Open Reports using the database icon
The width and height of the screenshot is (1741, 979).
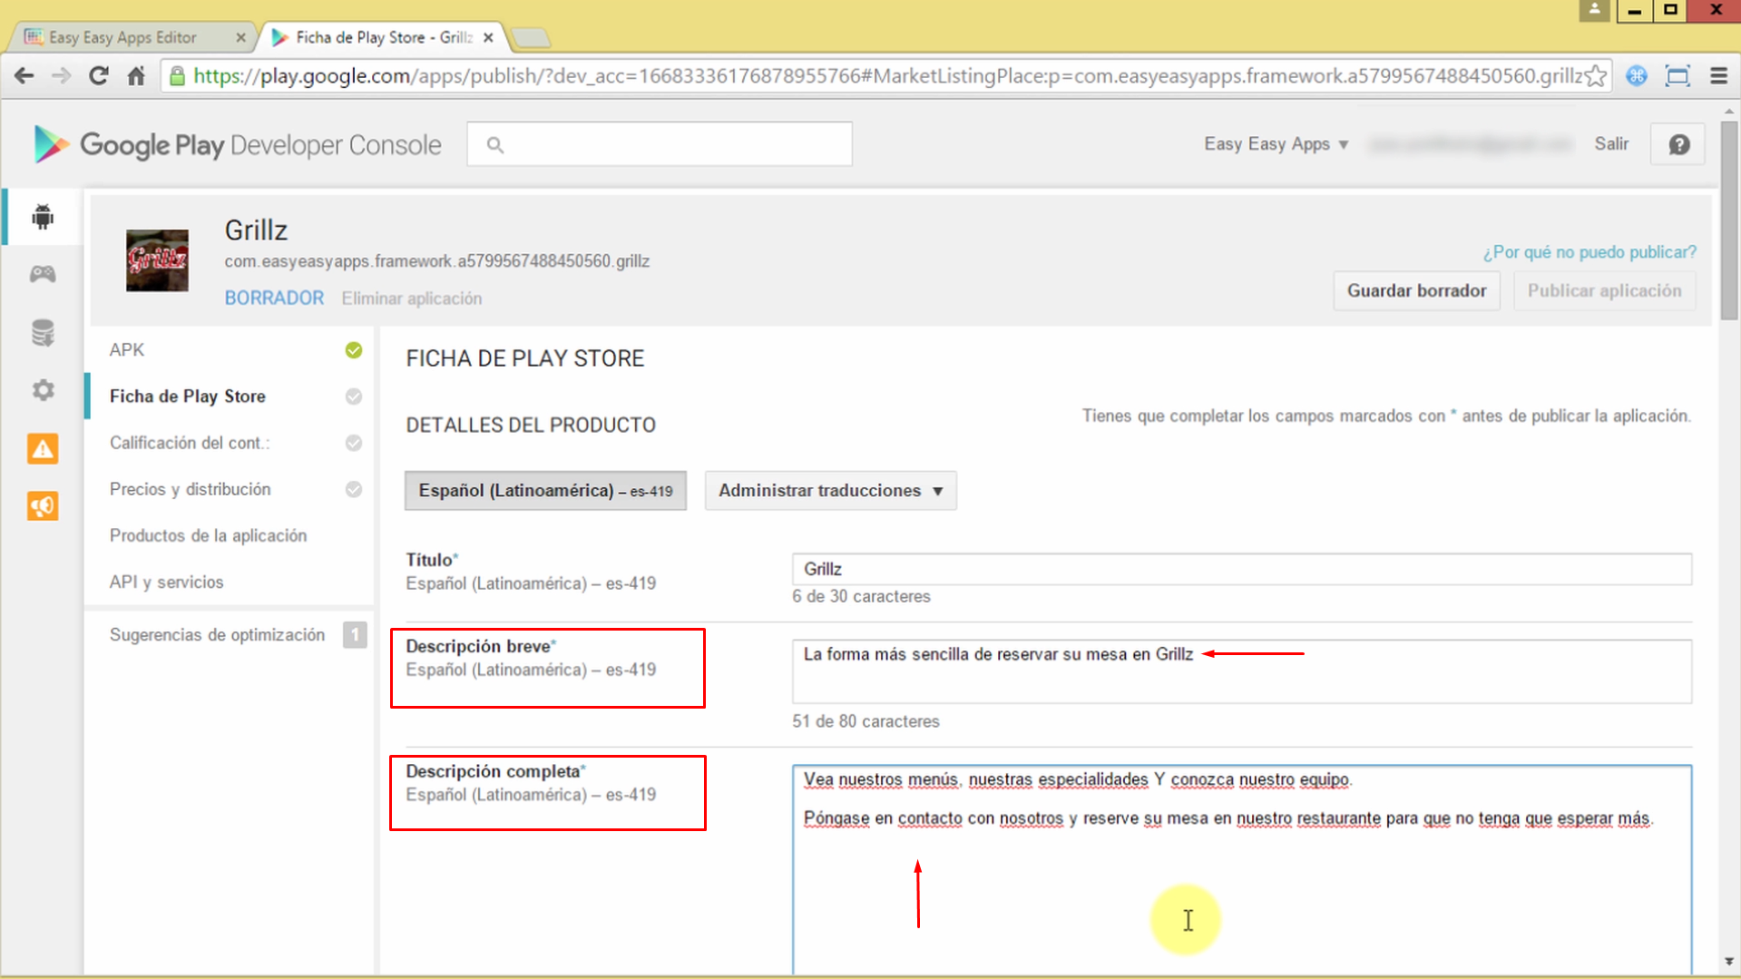click(x=42, y=332)
